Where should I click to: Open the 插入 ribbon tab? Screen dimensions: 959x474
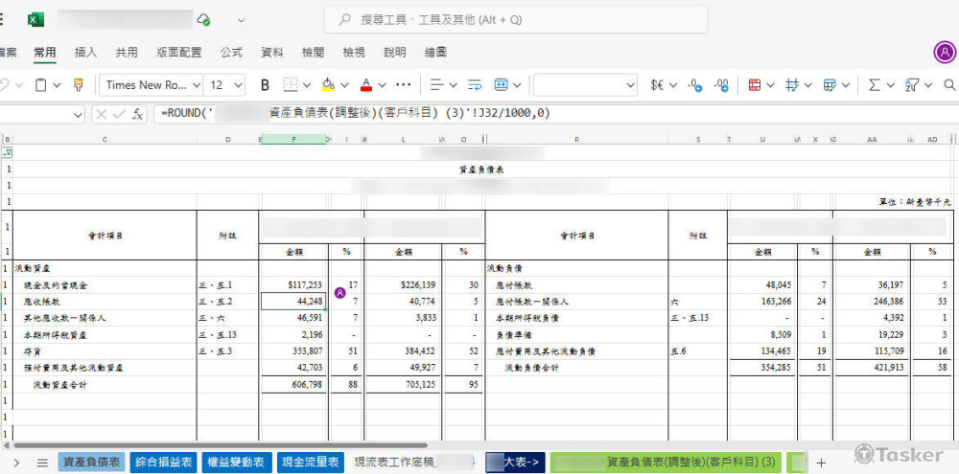pyautogui.click(x=85, y=53)
